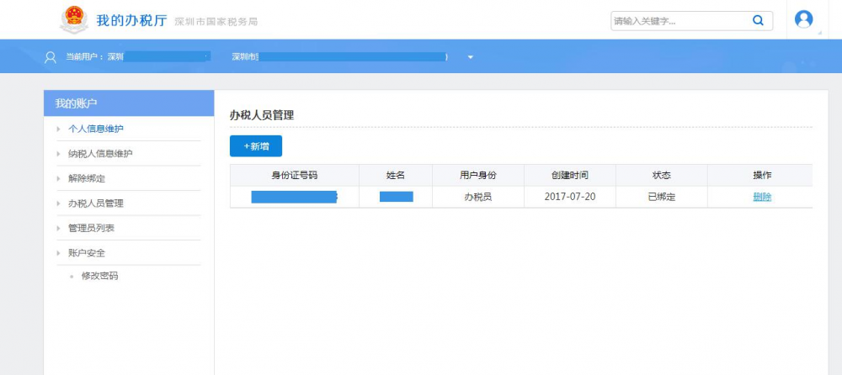Click the 删除 link in table row
This screenshot has height=375, width=842.
click(x=762, y=197)
